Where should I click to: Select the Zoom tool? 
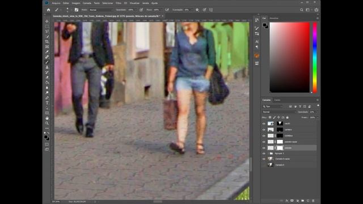pyautogui.click(x=47, y=124)
